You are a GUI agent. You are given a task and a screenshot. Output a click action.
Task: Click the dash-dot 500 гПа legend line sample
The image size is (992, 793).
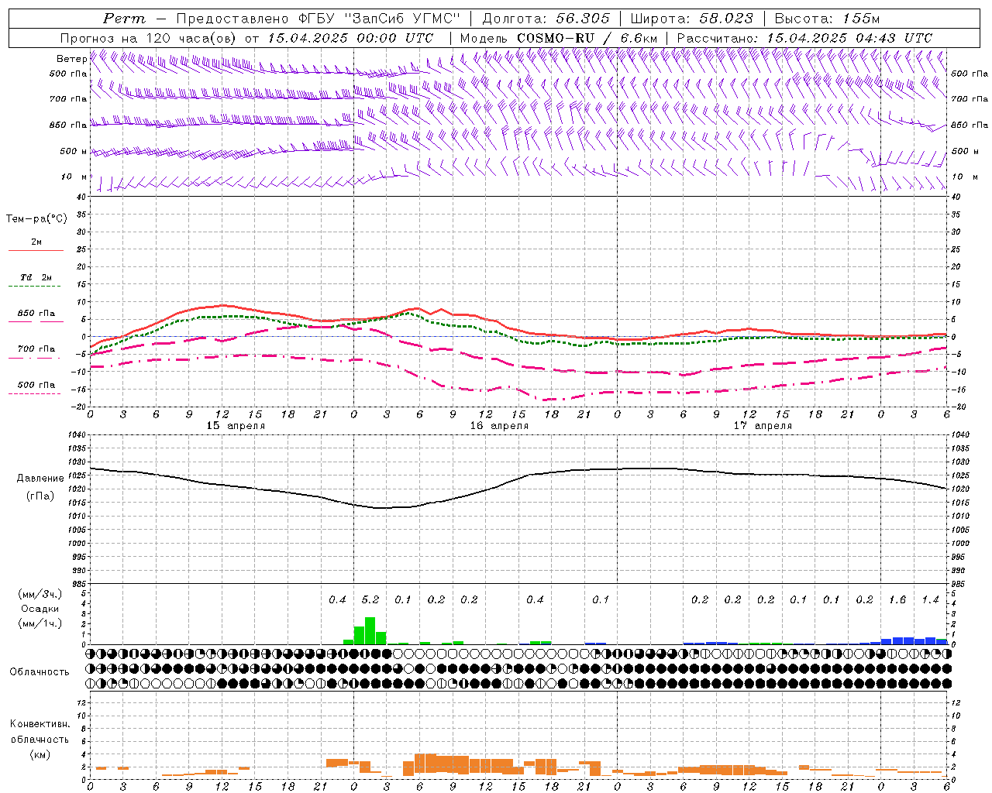(x=35, y=394)
